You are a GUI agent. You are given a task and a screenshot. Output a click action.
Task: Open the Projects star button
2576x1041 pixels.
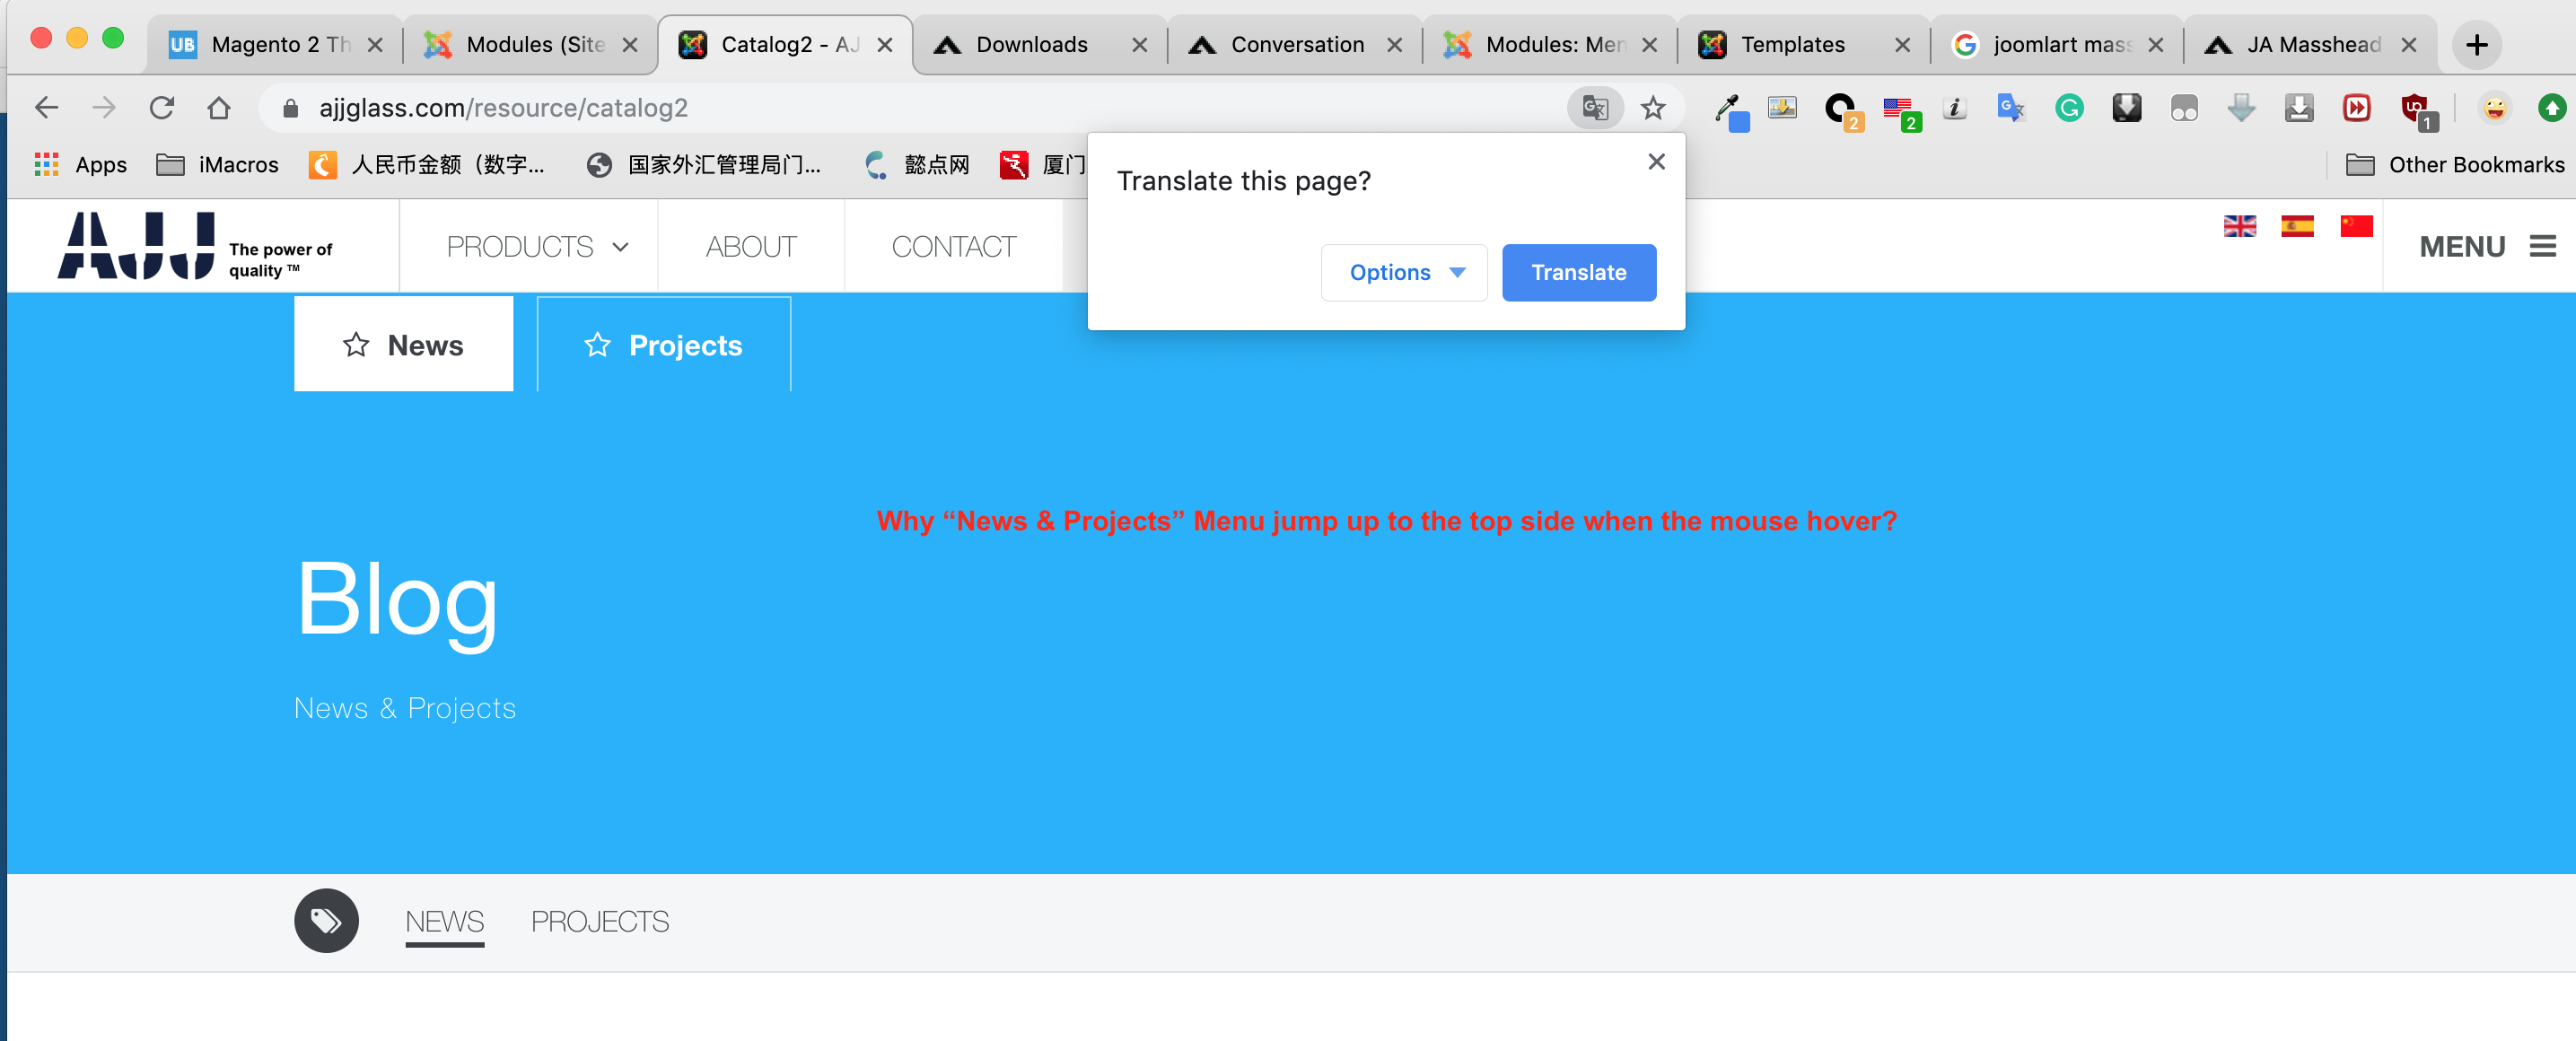tap(663, 345)
